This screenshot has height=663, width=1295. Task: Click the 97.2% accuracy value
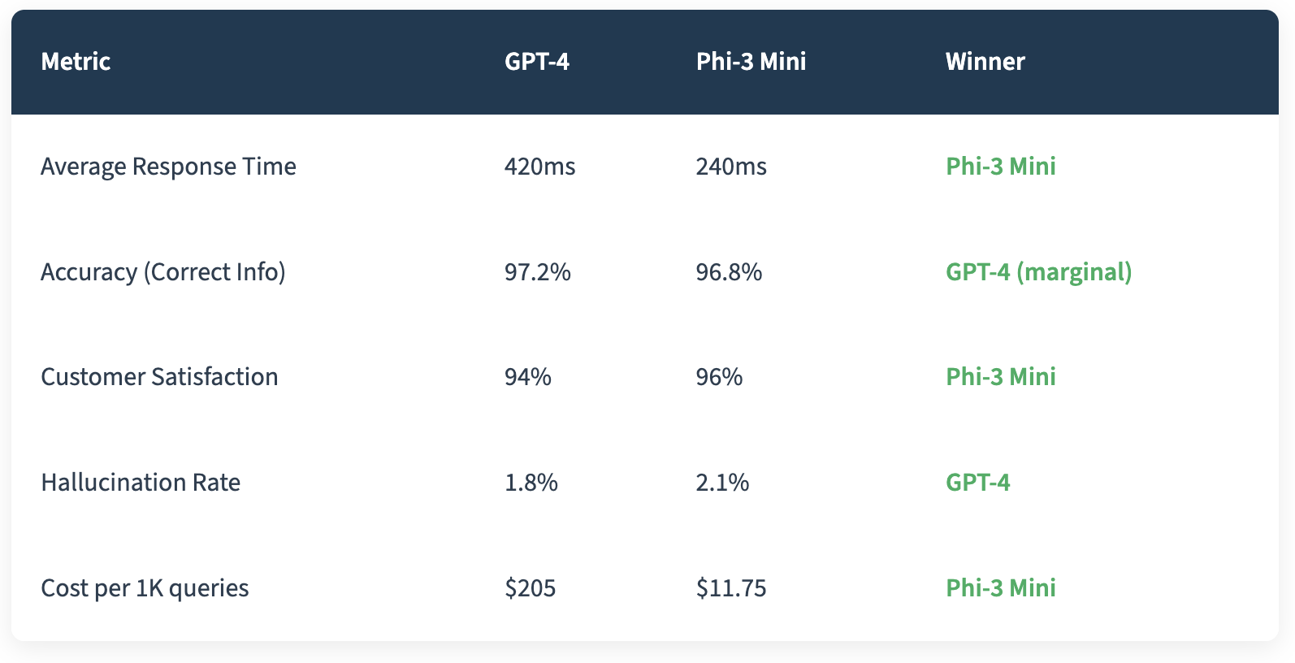[x=537, y=272]
